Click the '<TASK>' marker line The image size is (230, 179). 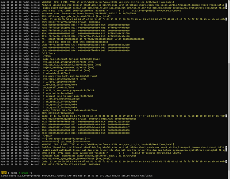(x=26, y=56)
